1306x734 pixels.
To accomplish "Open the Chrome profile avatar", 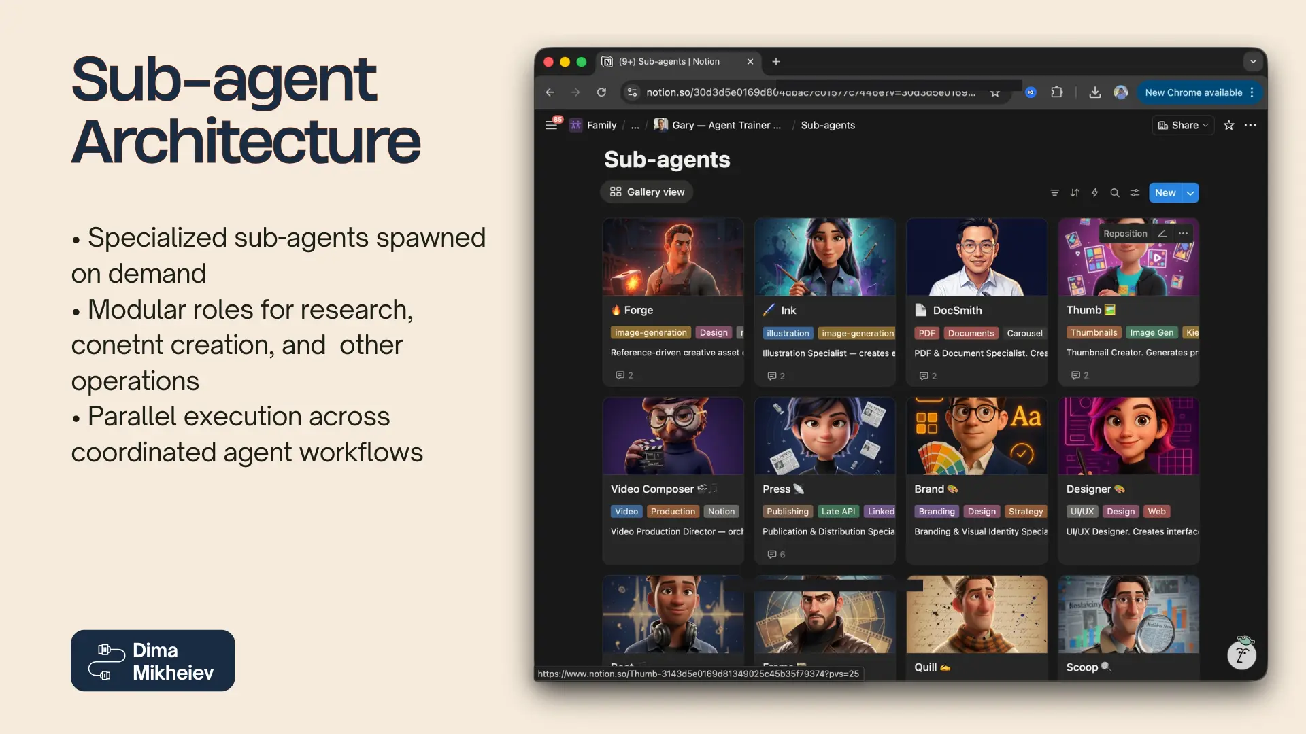I will [1121, 92].
